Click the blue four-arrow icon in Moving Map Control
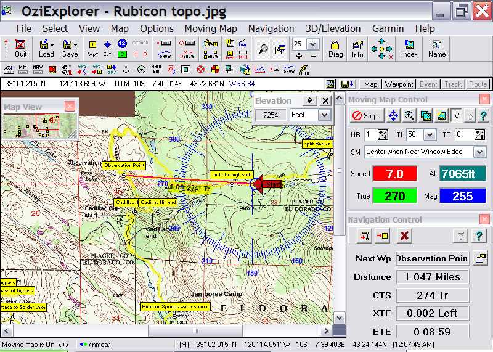493x352 pixels. click(393, 116)
